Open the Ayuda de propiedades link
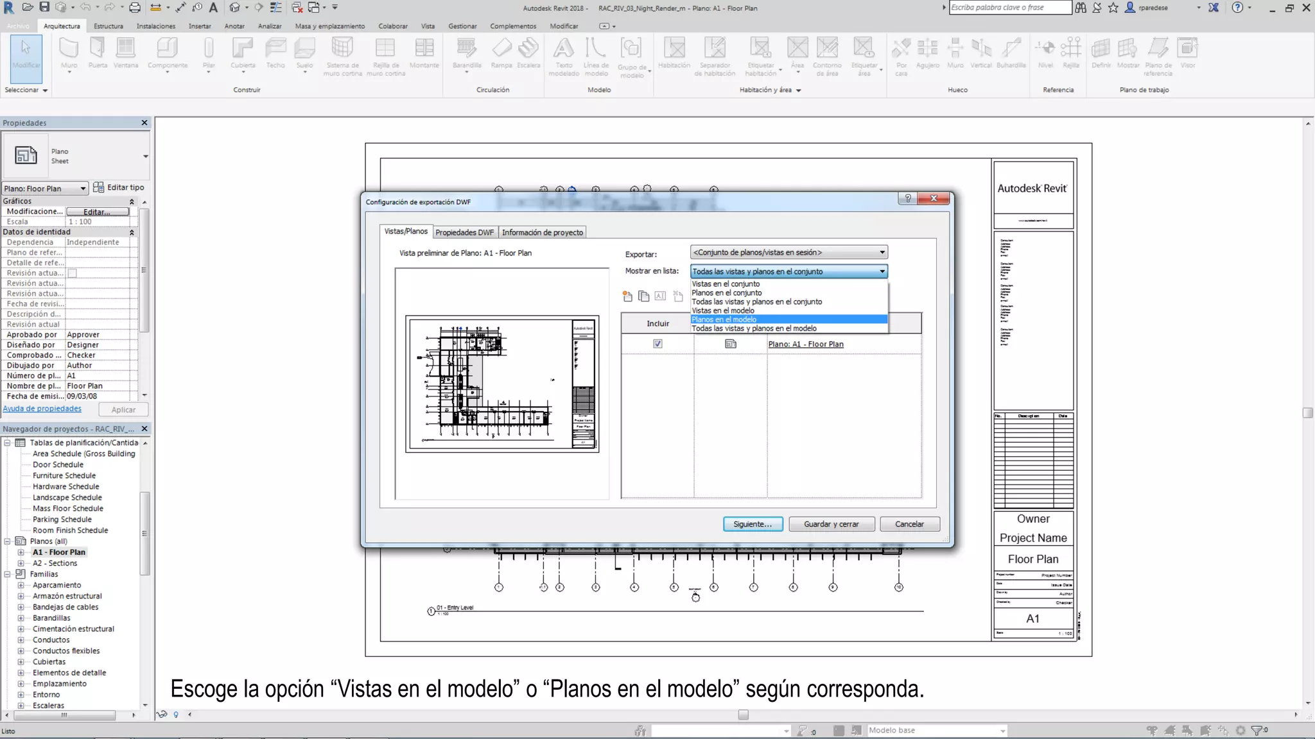This screenshot has height=739, width=1315. coord(42,409)
